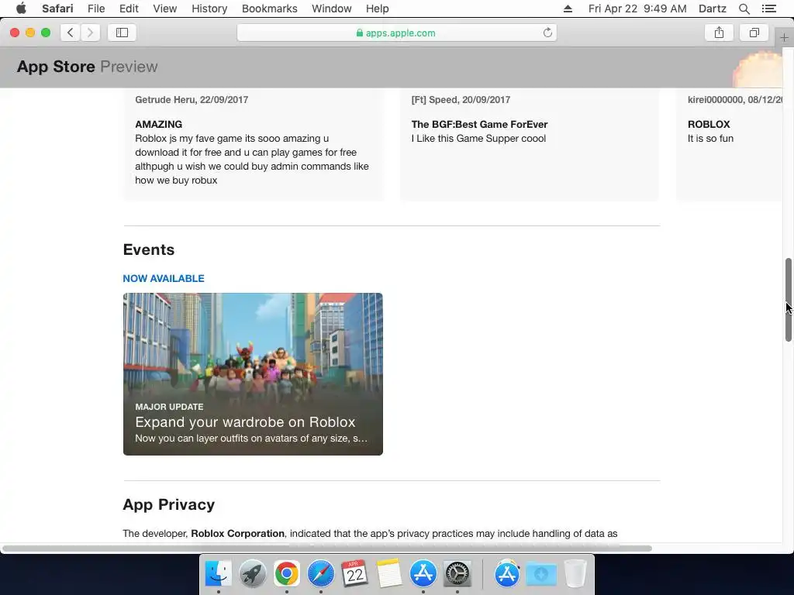Viewport: 794px width, 595px height.
Task: Open the 'Expand your wardrobe on Roblox' event card
Action: (x=253, y=374)
